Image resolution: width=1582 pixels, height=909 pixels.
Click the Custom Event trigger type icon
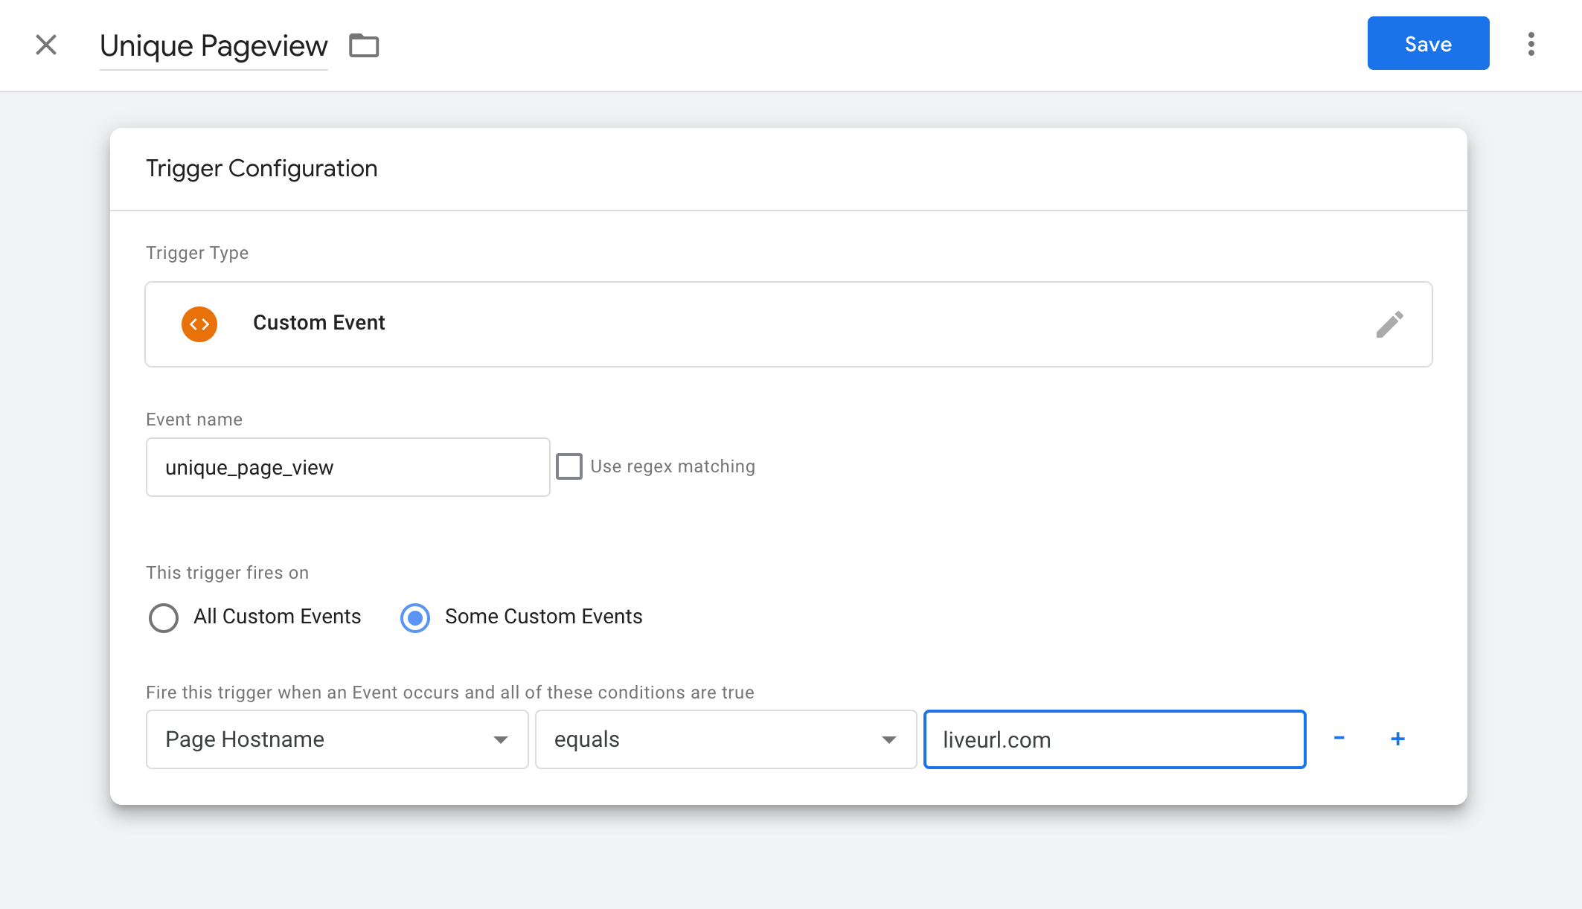pos(198,324)
